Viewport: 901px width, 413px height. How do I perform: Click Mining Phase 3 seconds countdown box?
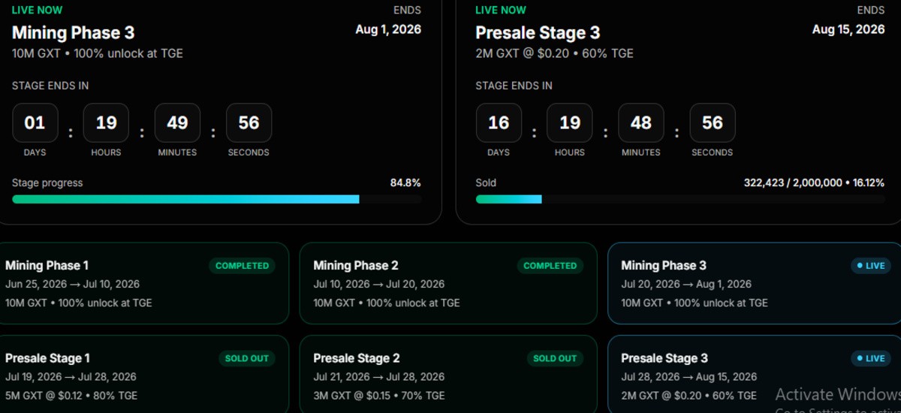click(249, 122)
